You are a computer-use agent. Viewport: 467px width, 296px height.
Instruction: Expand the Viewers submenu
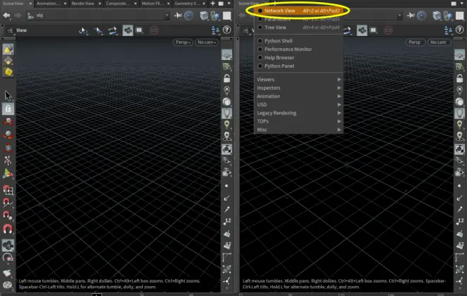pyautogui.click(x=299, y=79)
